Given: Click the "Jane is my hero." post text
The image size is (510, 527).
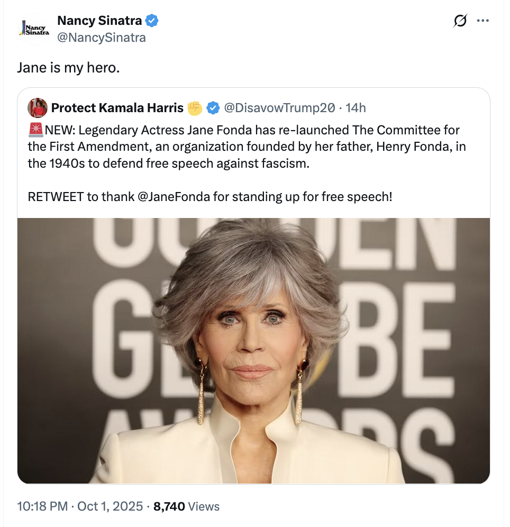Looking at the screenshot, I should [68, 68].
